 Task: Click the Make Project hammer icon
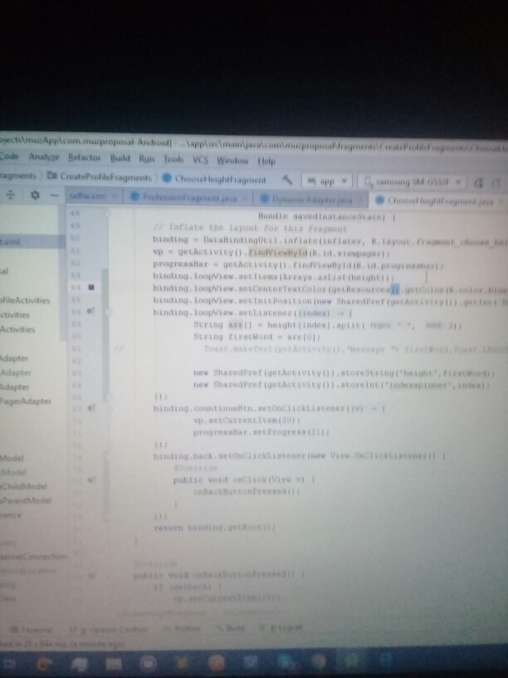[286, 179]
